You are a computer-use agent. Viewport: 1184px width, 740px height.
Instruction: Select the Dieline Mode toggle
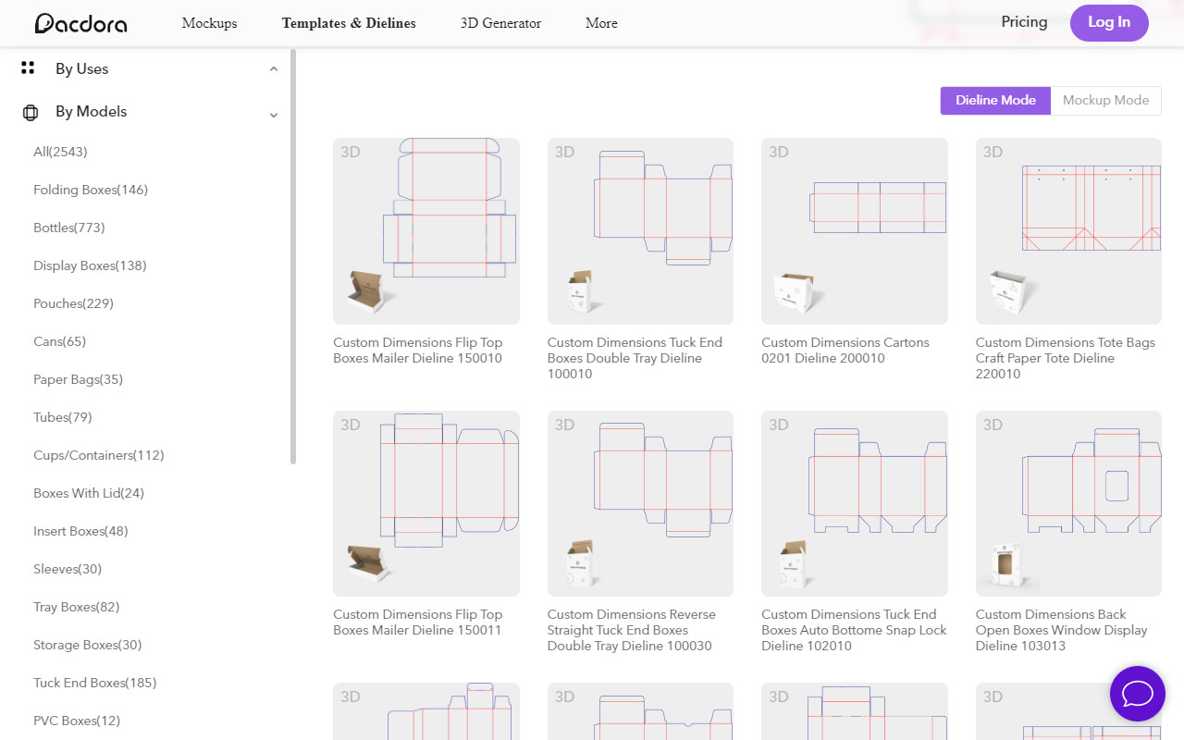coord(995,100)
